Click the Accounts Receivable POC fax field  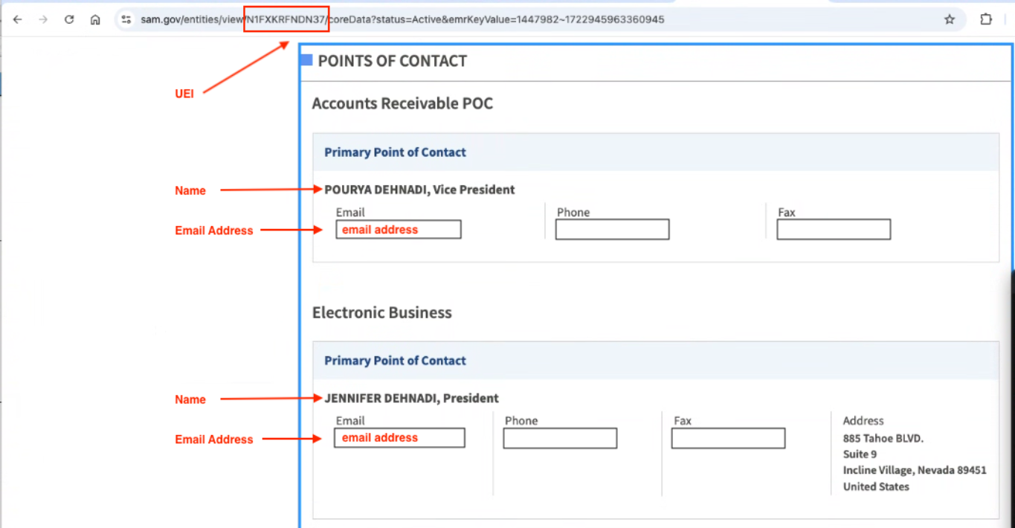point(833,229)
